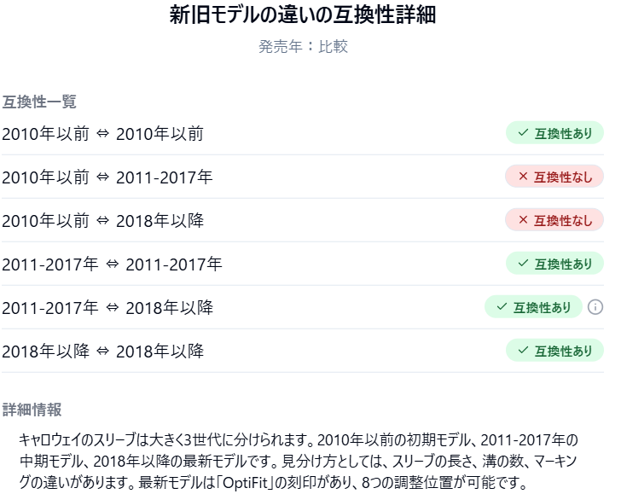Screen dimensions: 621x494
Task: Click 互換性なし badge text for 2010年以前 ⇔ 2011-2017年
Action: [563, 177]
